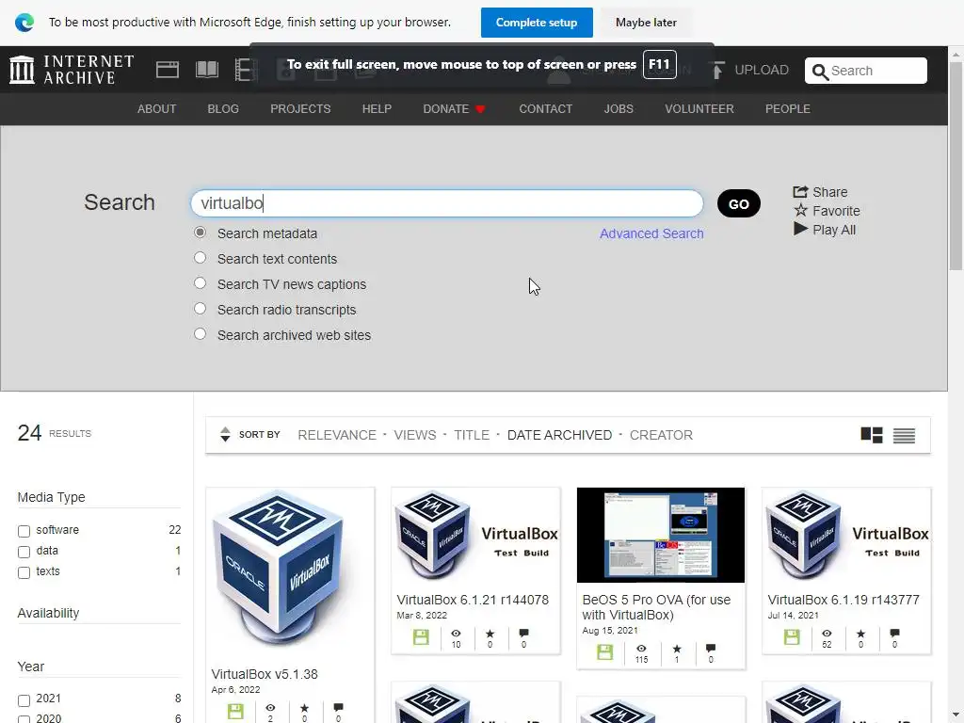Click the floppy software icon under VirtualBox 6.1.19 r143777
Image resolution: width=964 pixels, height=723 pixels.
(792, 637)
